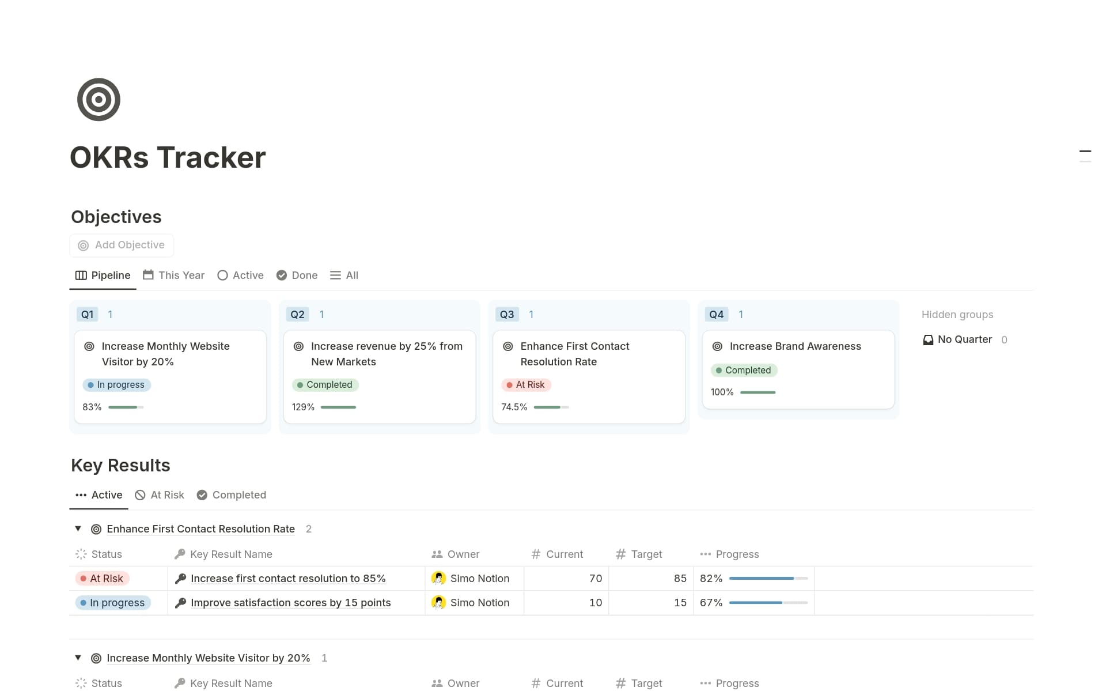Collapse the Enhance First Contact Resolution Rate group
Image resolution: width=1106 pixels, height=691 pixels.
[x=78, y=528]
